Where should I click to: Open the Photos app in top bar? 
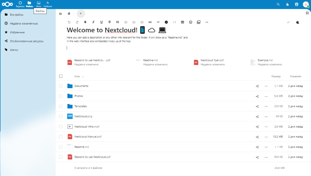pyautogui.click(x=39, y=4)
